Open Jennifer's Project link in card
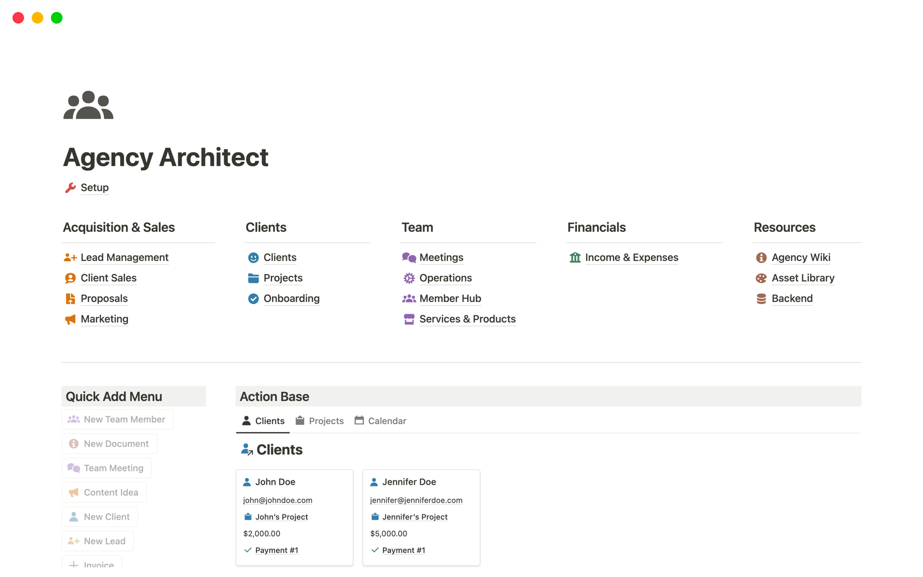923x577 pixels. [414, 517]
